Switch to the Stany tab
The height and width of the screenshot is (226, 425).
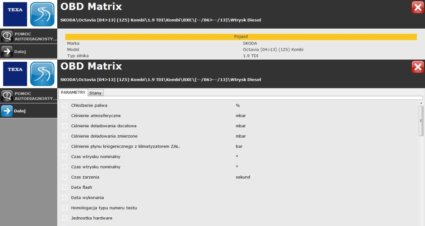click(95, 93)
